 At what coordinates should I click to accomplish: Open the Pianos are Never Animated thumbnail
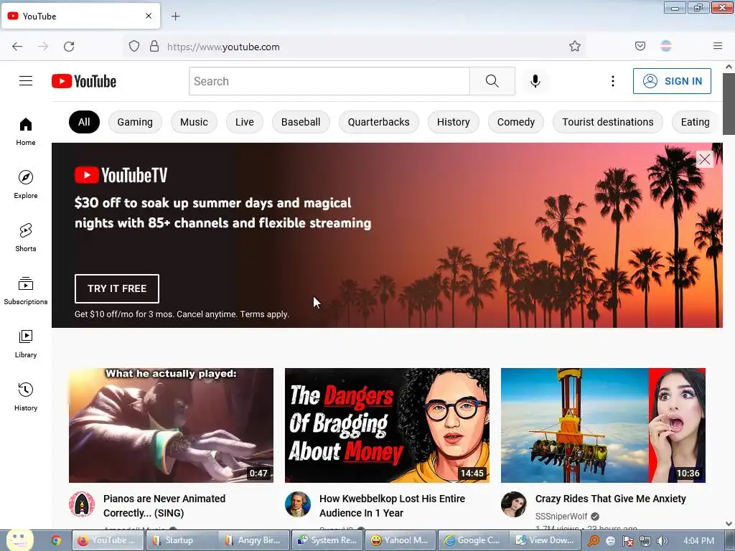click(171, 425)
